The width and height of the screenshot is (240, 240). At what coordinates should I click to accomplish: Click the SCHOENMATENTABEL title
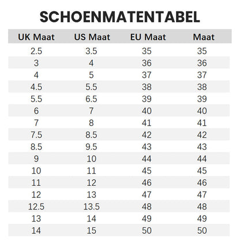click(120, 17)
